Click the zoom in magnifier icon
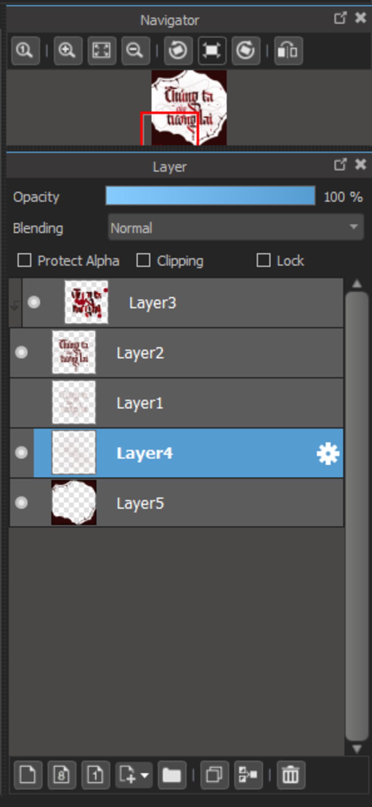 click(68, 51)
